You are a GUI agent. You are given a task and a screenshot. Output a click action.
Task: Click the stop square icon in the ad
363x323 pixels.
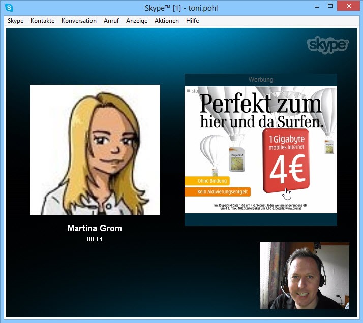tap(188, 91)
